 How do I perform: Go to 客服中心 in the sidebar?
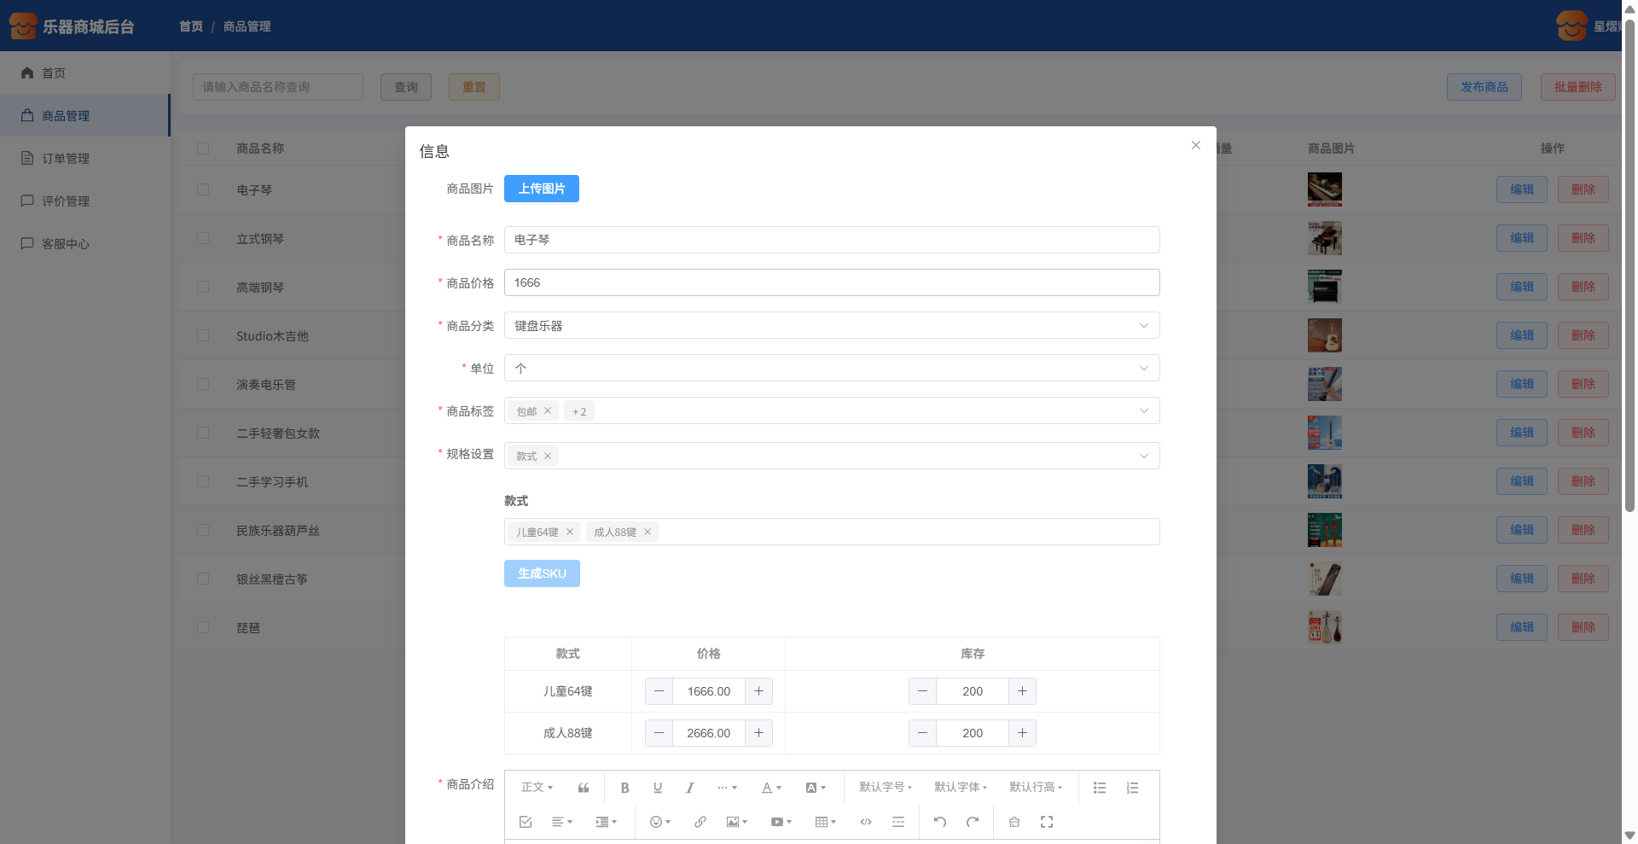[x=66, y=244]
